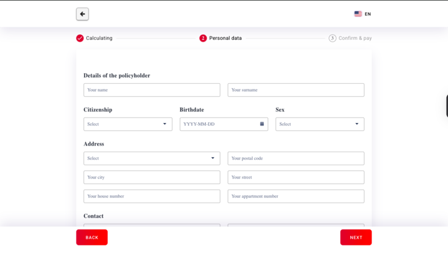Focus the Your surname field
The width and height of the screenshot is (448, 253).
tap(296, 90)
